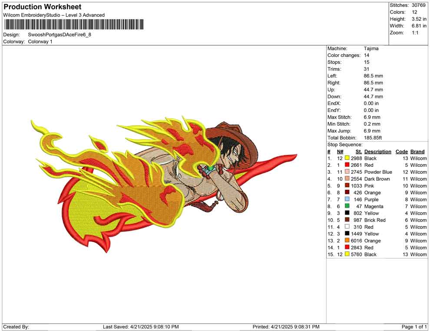Sort by the Description column header
The width and height of the screenshot is (430, 331).
[x=378, y=152]
